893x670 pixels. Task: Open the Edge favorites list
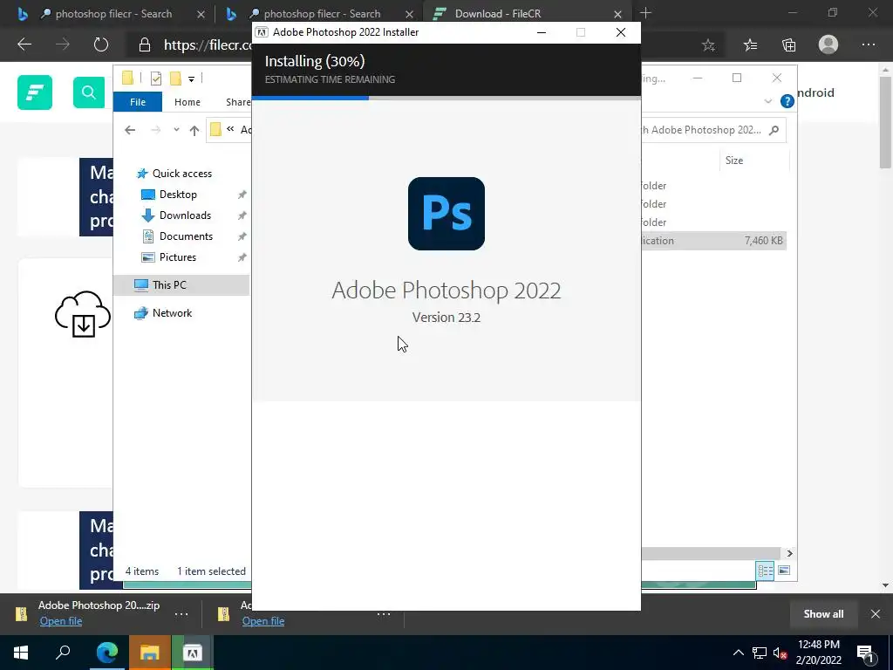pos(751,45)
